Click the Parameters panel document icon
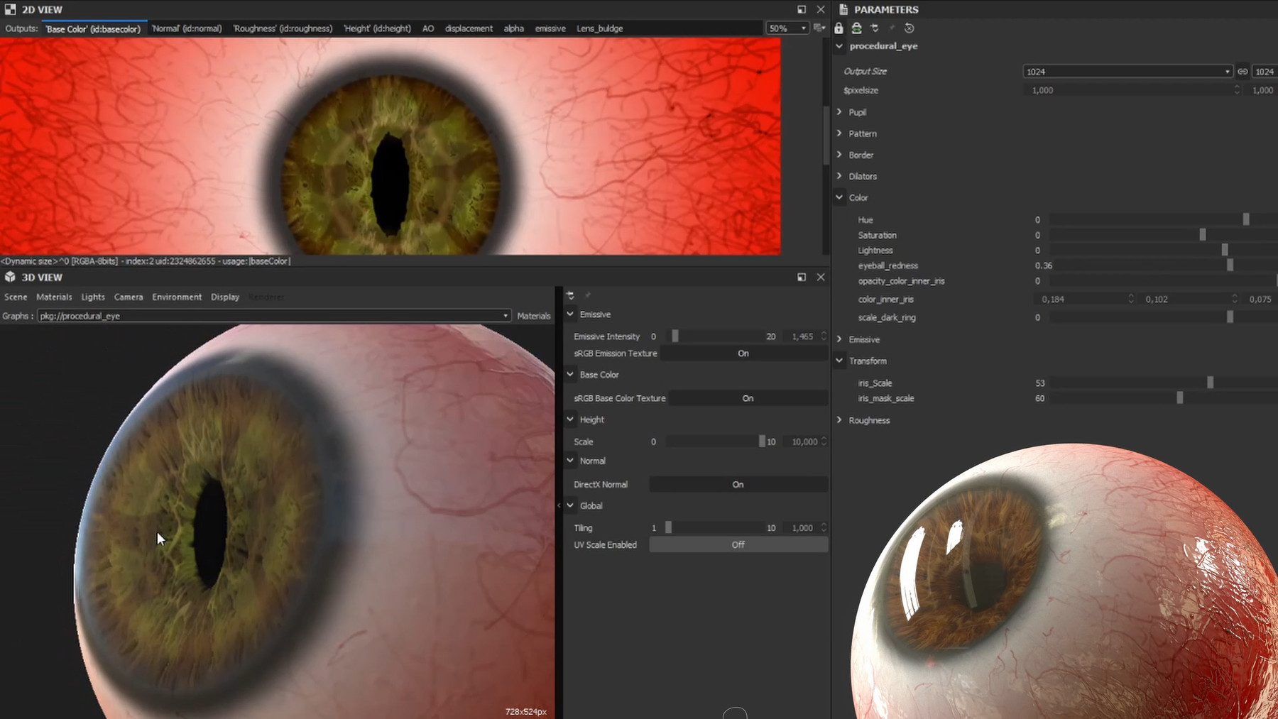Image resolution: width=1278 pixels, height=719 pixels. tap(843, 9)
